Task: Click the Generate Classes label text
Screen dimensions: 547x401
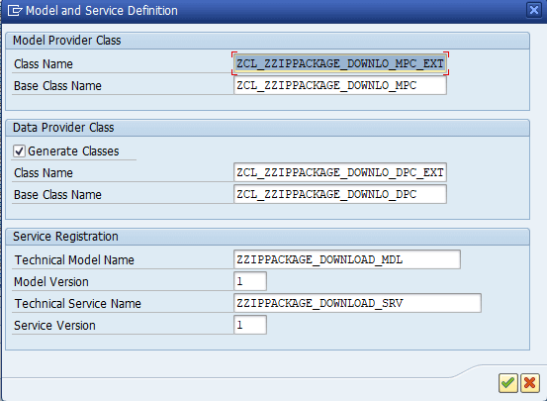Action: point(73,151)
